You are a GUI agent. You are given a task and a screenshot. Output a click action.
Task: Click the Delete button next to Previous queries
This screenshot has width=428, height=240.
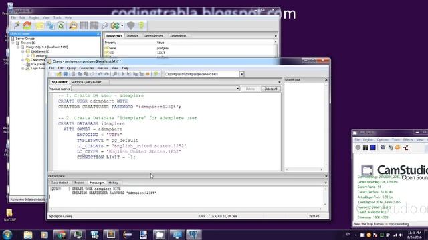pos(250,89)
